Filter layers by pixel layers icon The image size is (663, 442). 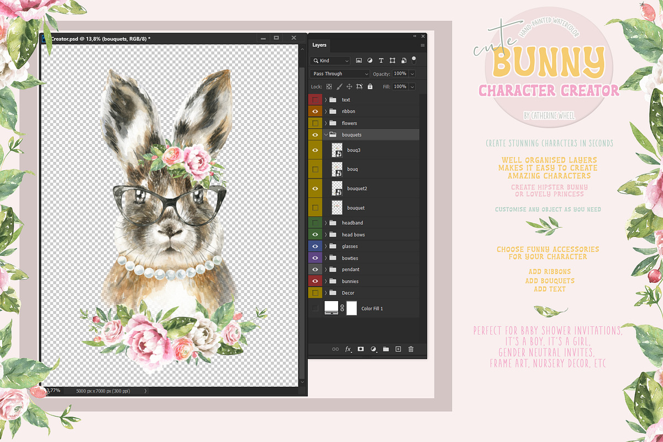tap(359, 60)
